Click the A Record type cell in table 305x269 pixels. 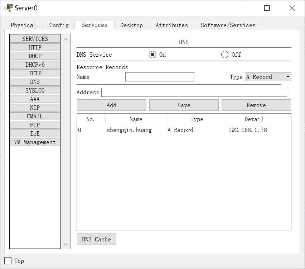click(180, 130)
